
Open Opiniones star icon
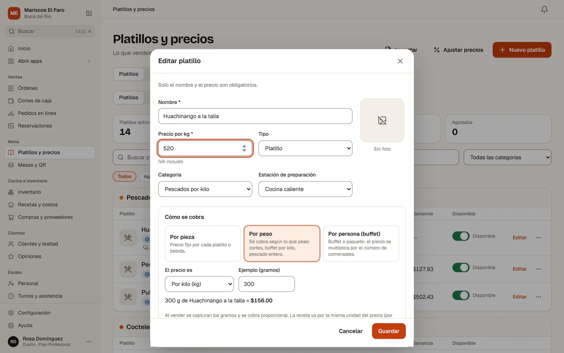11,256
